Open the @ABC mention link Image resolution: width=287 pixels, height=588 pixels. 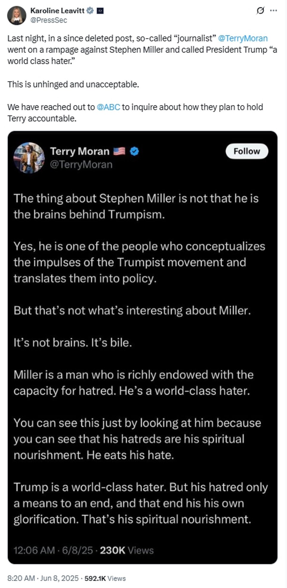click(108, 107)
